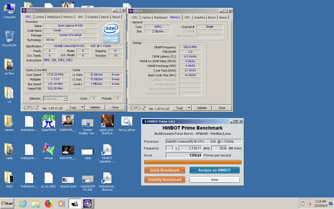Start the Stability Benchmark

pos(165,179)
